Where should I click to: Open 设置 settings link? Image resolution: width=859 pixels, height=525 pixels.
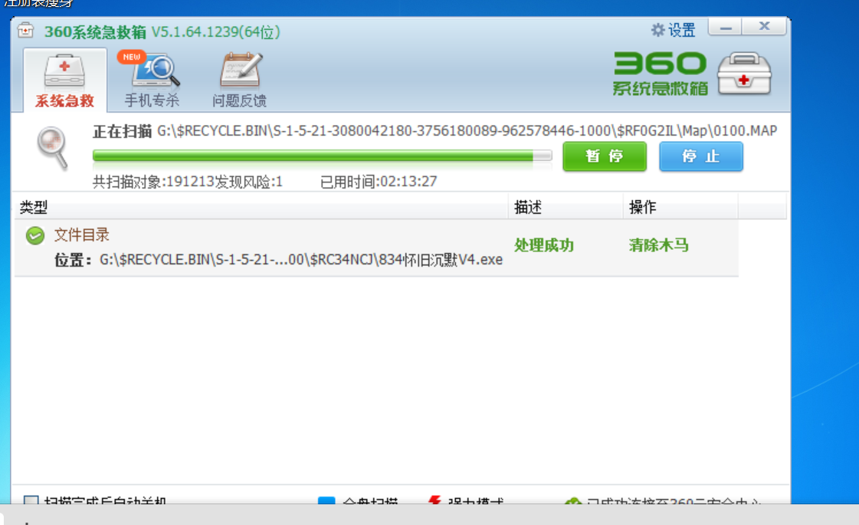[x=681, y=30]
